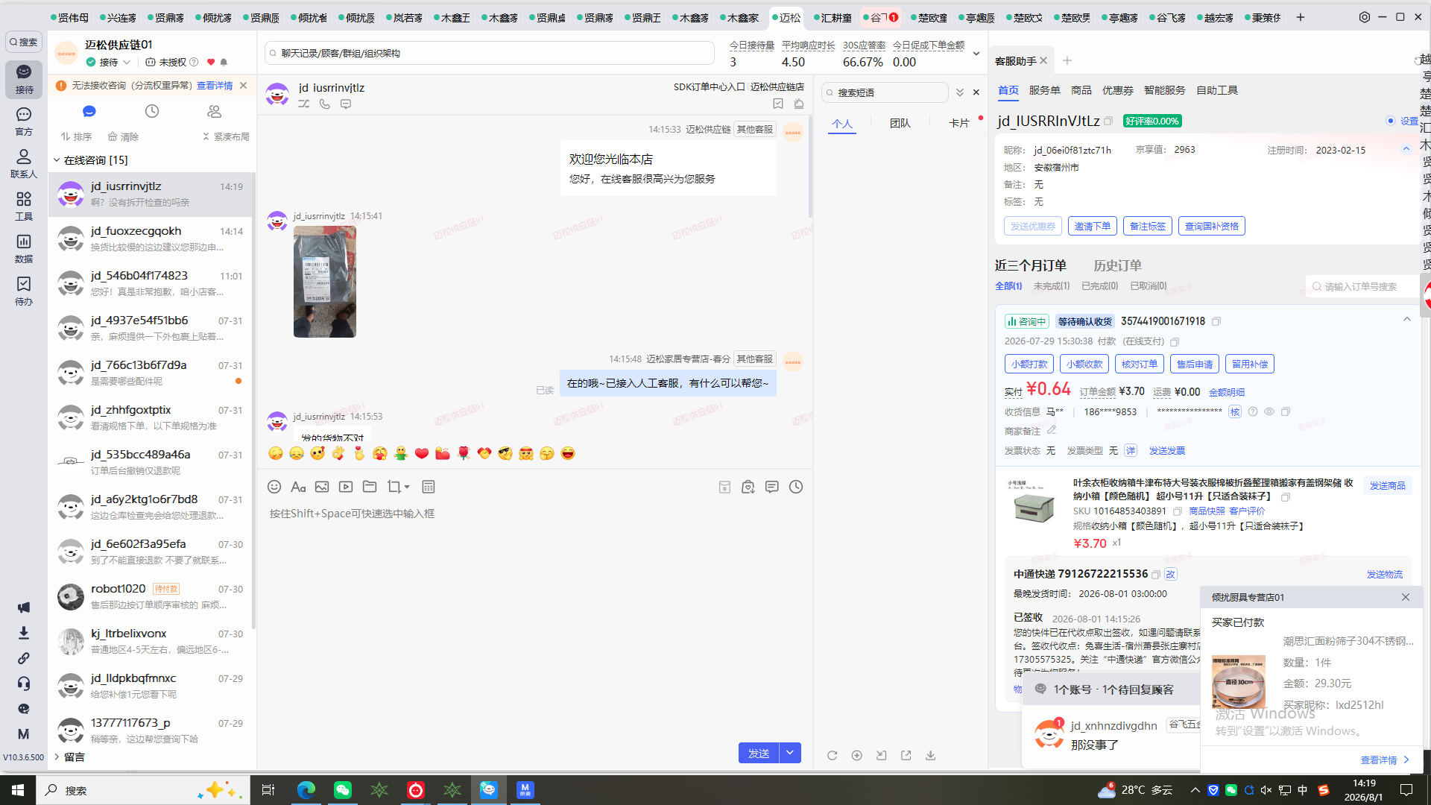1431x805 pixels.
Task: Click the 邀请下单 button
Action: (x=1093, y=226)
